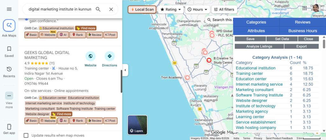
Task: Click Export button
Action: pos(301,46)
